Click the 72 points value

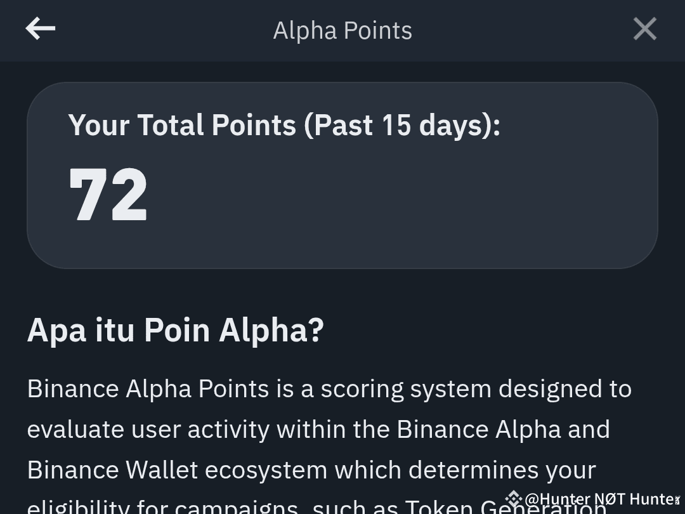point(108,195)
